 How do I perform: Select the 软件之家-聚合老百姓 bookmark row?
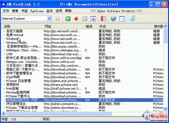tap(82, 58)
